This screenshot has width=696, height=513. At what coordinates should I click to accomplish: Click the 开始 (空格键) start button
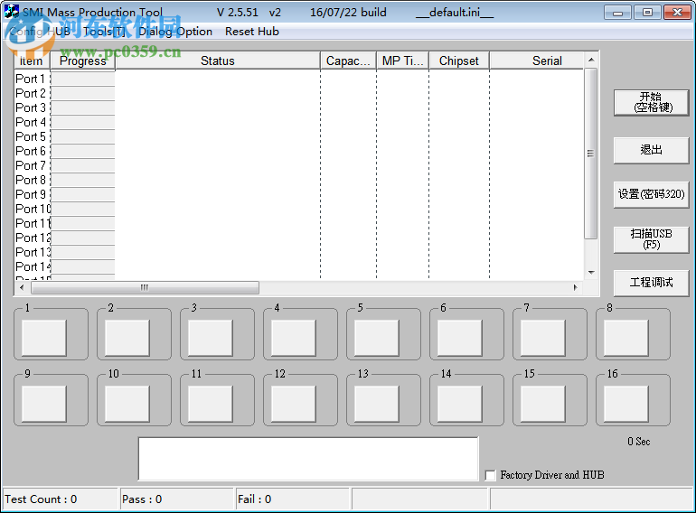651,102
